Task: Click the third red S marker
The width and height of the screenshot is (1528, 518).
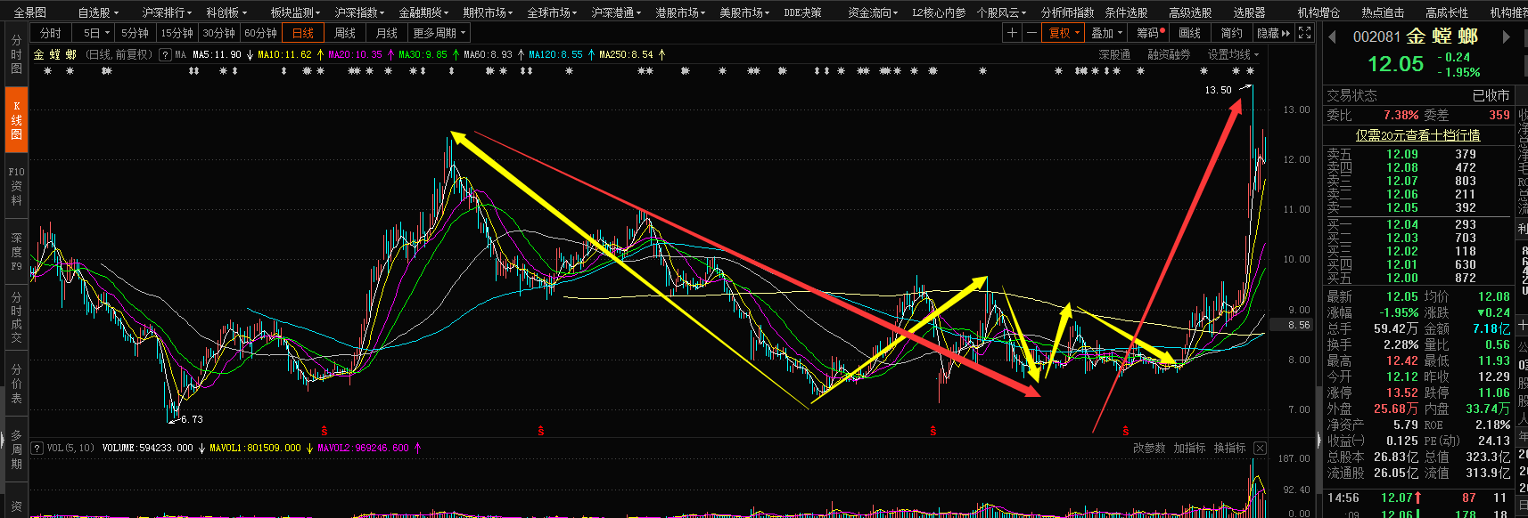Action: coord(932,431)
